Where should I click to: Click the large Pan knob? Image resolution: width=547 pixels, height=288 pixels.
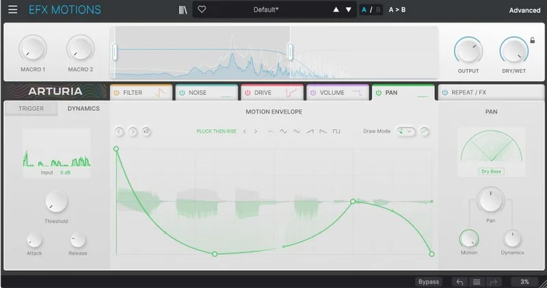(x=490, y=200)
